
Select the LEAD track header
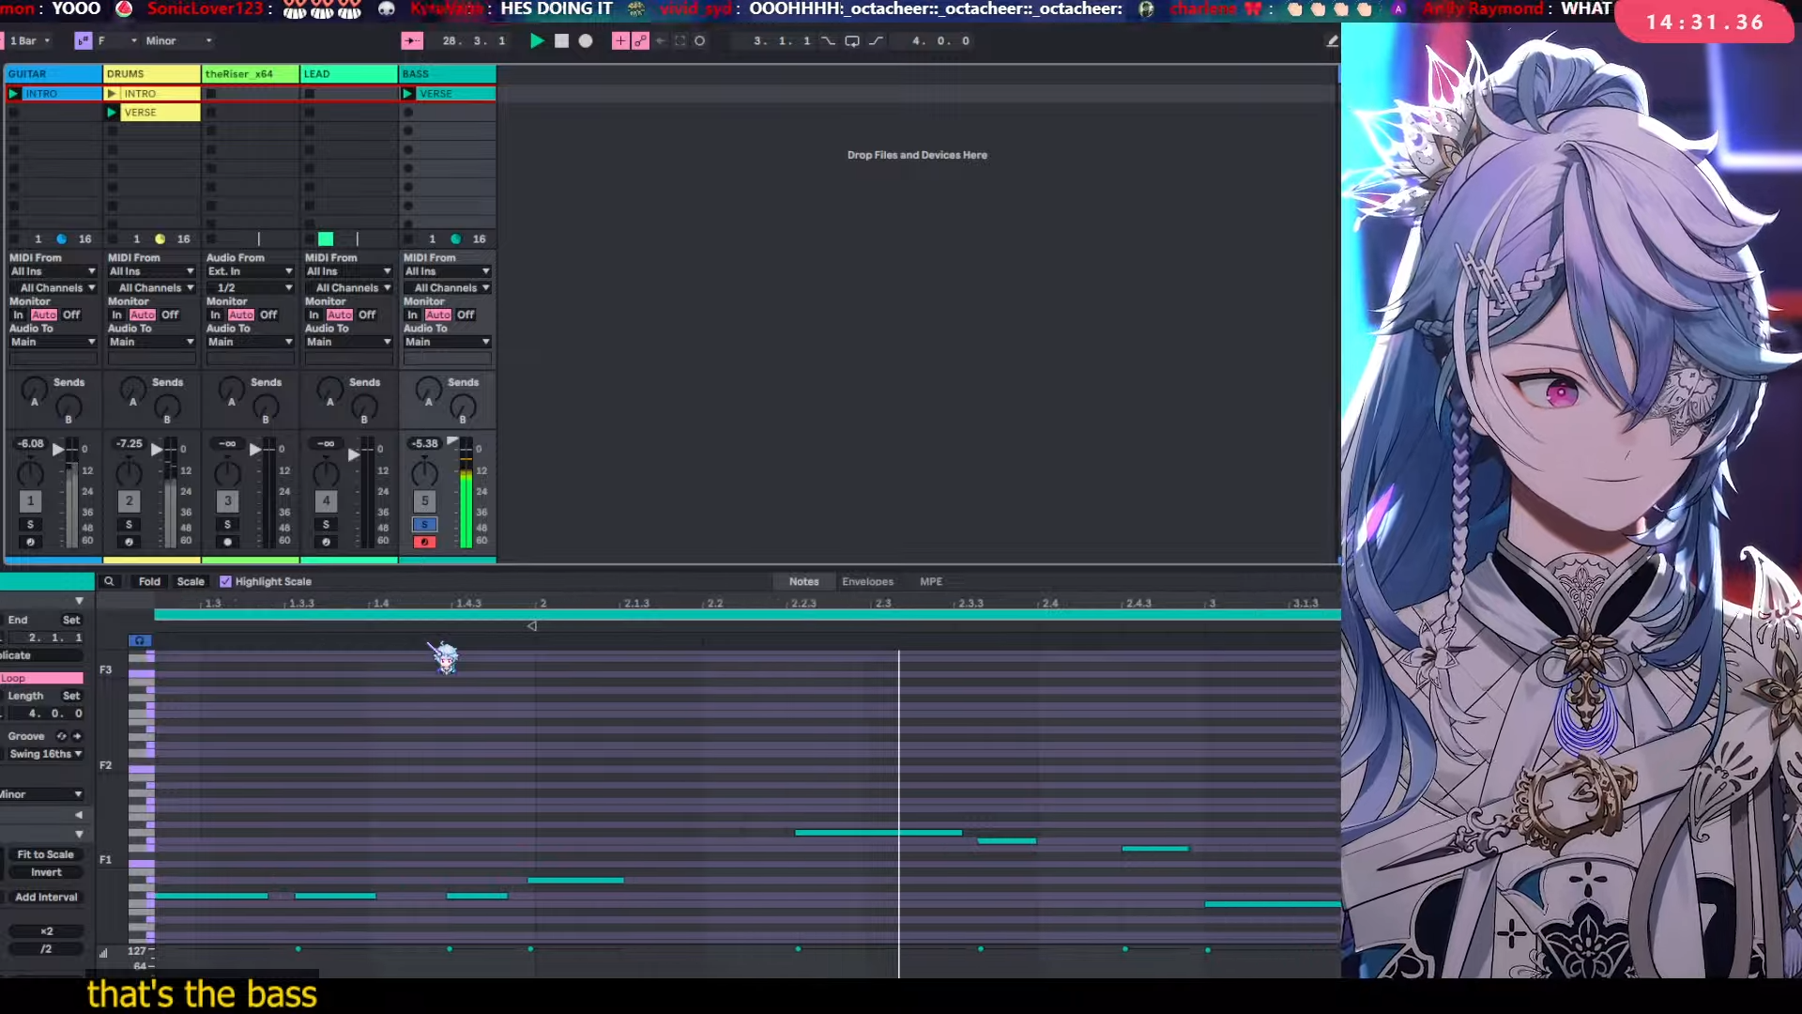pos(349,74)
